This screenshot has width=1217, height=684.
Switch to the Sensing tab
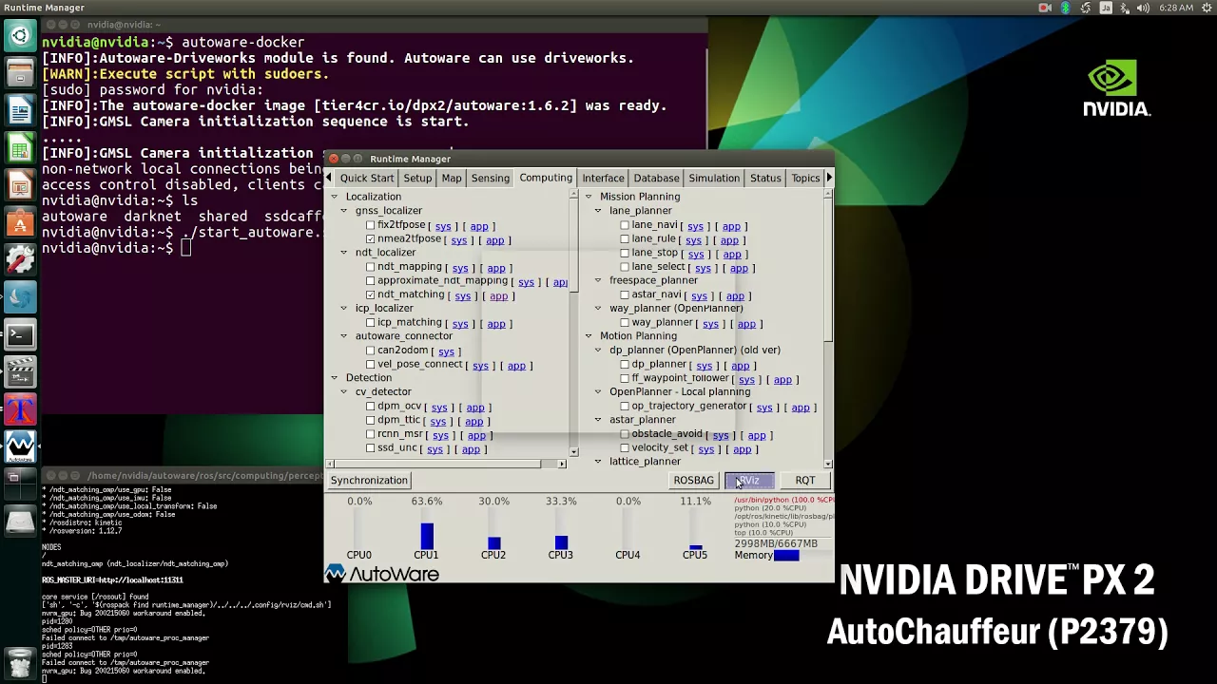point(491,178)
